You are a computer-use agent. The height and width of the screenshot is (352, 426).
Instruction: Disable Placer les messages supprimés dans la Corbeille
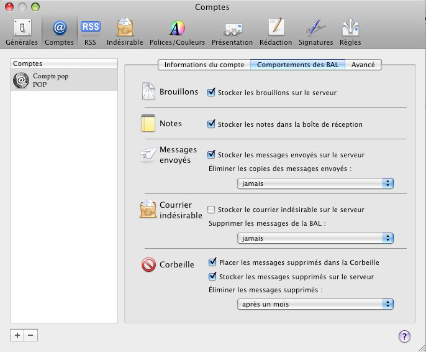click(213, 262)
